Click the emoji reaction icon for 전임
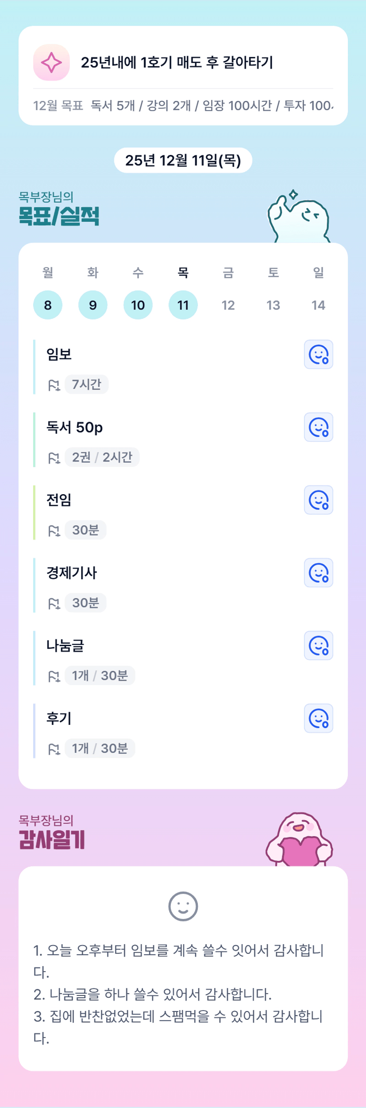The width and height of the screenshot is (366, 1108). pos(318,500)
